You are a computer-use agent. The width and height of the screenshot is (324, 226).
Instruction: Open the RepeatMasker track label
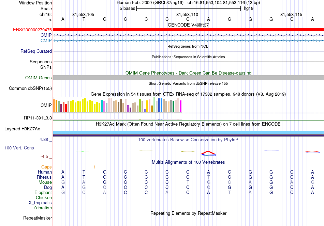tap(38, 218)
